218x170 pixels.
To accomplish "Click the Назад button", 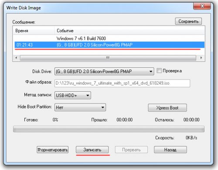I will click(170, 150).
